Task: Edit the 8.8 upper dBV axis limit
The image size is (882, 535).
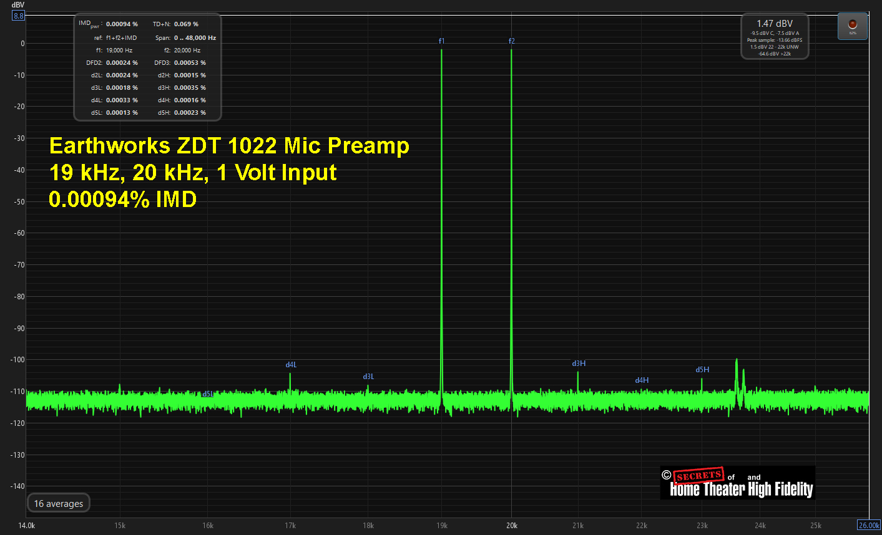Action: (x=18, y=16)
